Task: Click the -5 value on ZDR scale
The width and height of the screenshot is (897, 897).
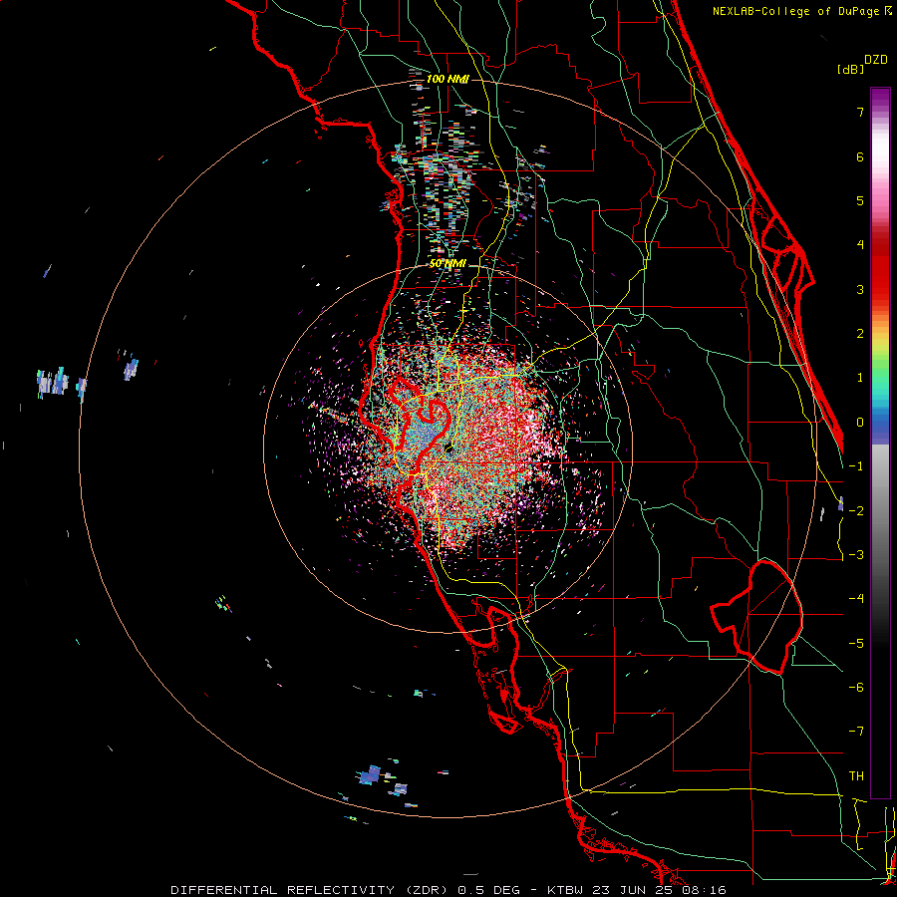Action: click(856, 643)
